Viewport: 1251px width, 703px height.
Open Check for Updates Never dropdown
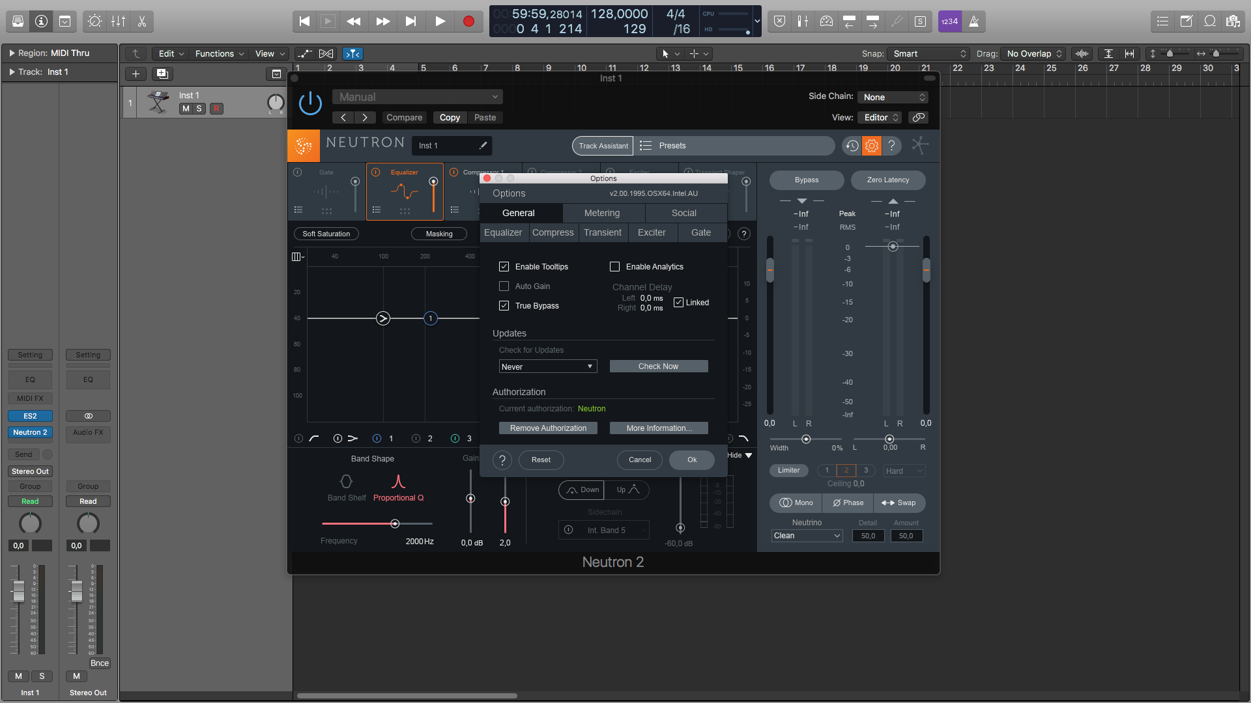pos(547,367)
